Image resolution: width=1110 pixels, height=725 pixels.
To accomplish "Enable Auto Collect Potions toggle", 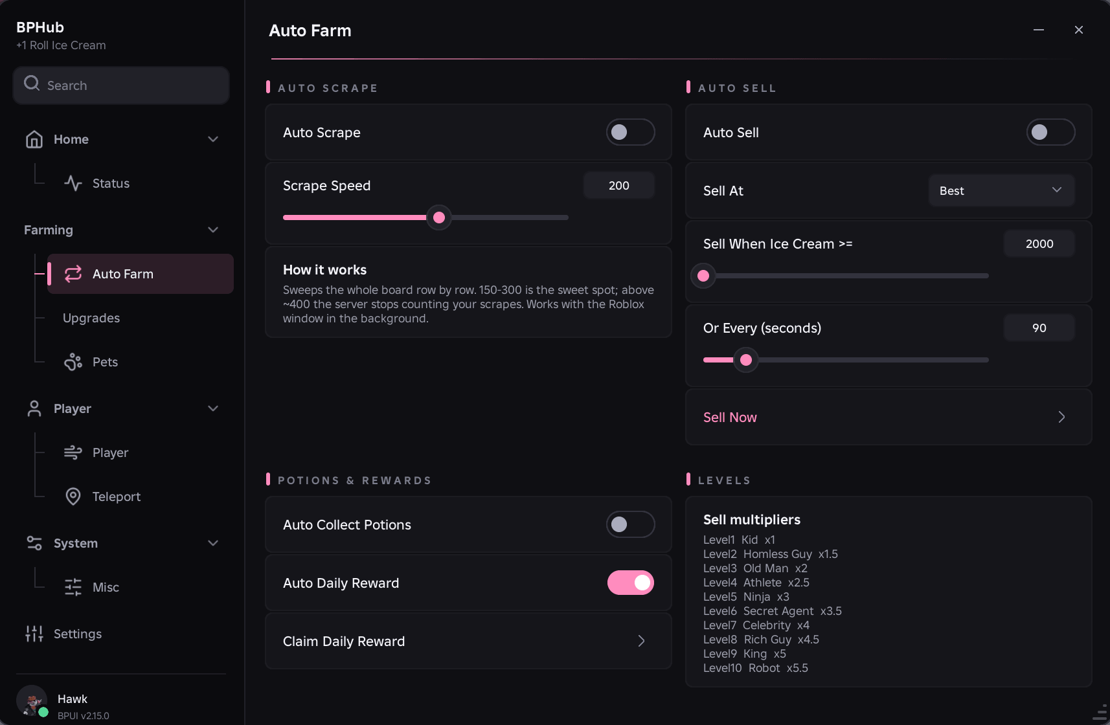I will tap(630, 524).
